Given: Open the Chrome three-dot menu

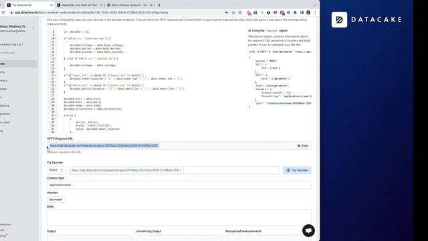Looking at the screenshot, I should coord(315,13).
